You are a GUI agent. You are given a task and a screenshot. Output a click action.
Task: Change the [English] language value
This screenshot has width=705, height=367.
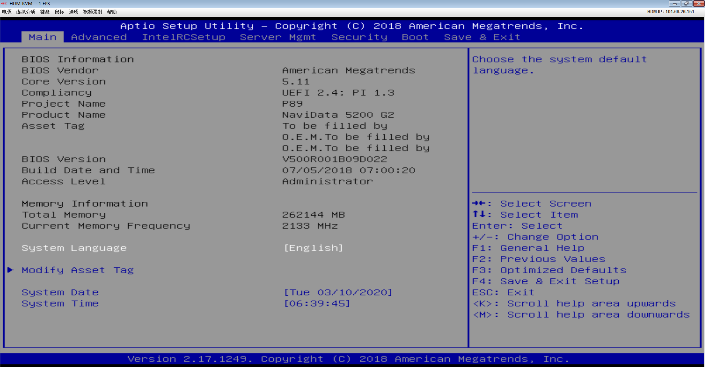tap(313, 248)
